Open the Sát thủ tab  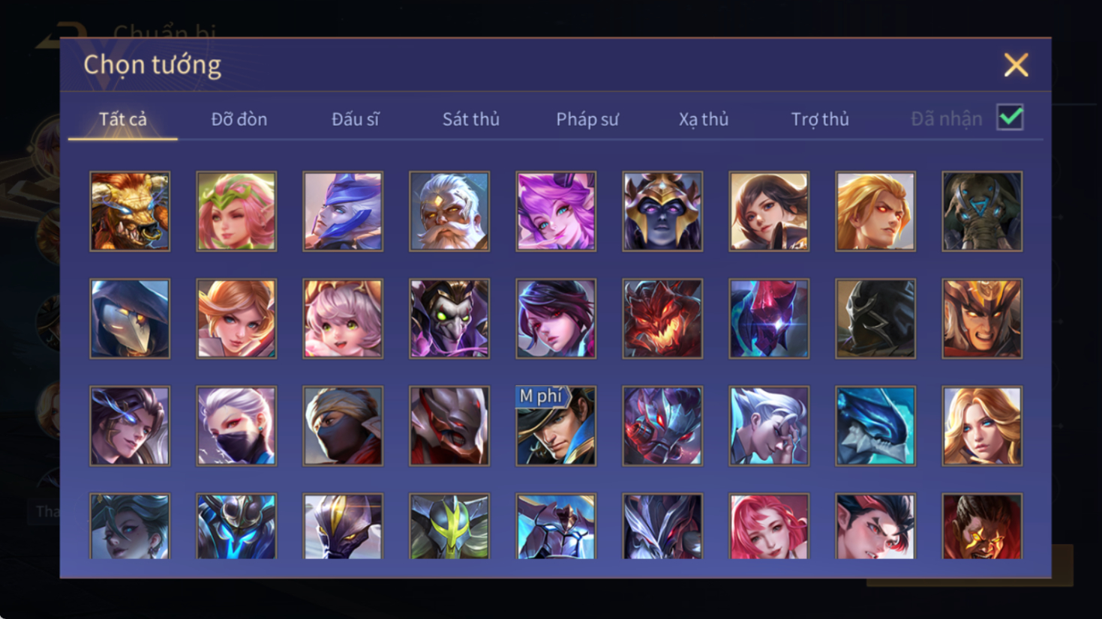[x=471, y=119]
